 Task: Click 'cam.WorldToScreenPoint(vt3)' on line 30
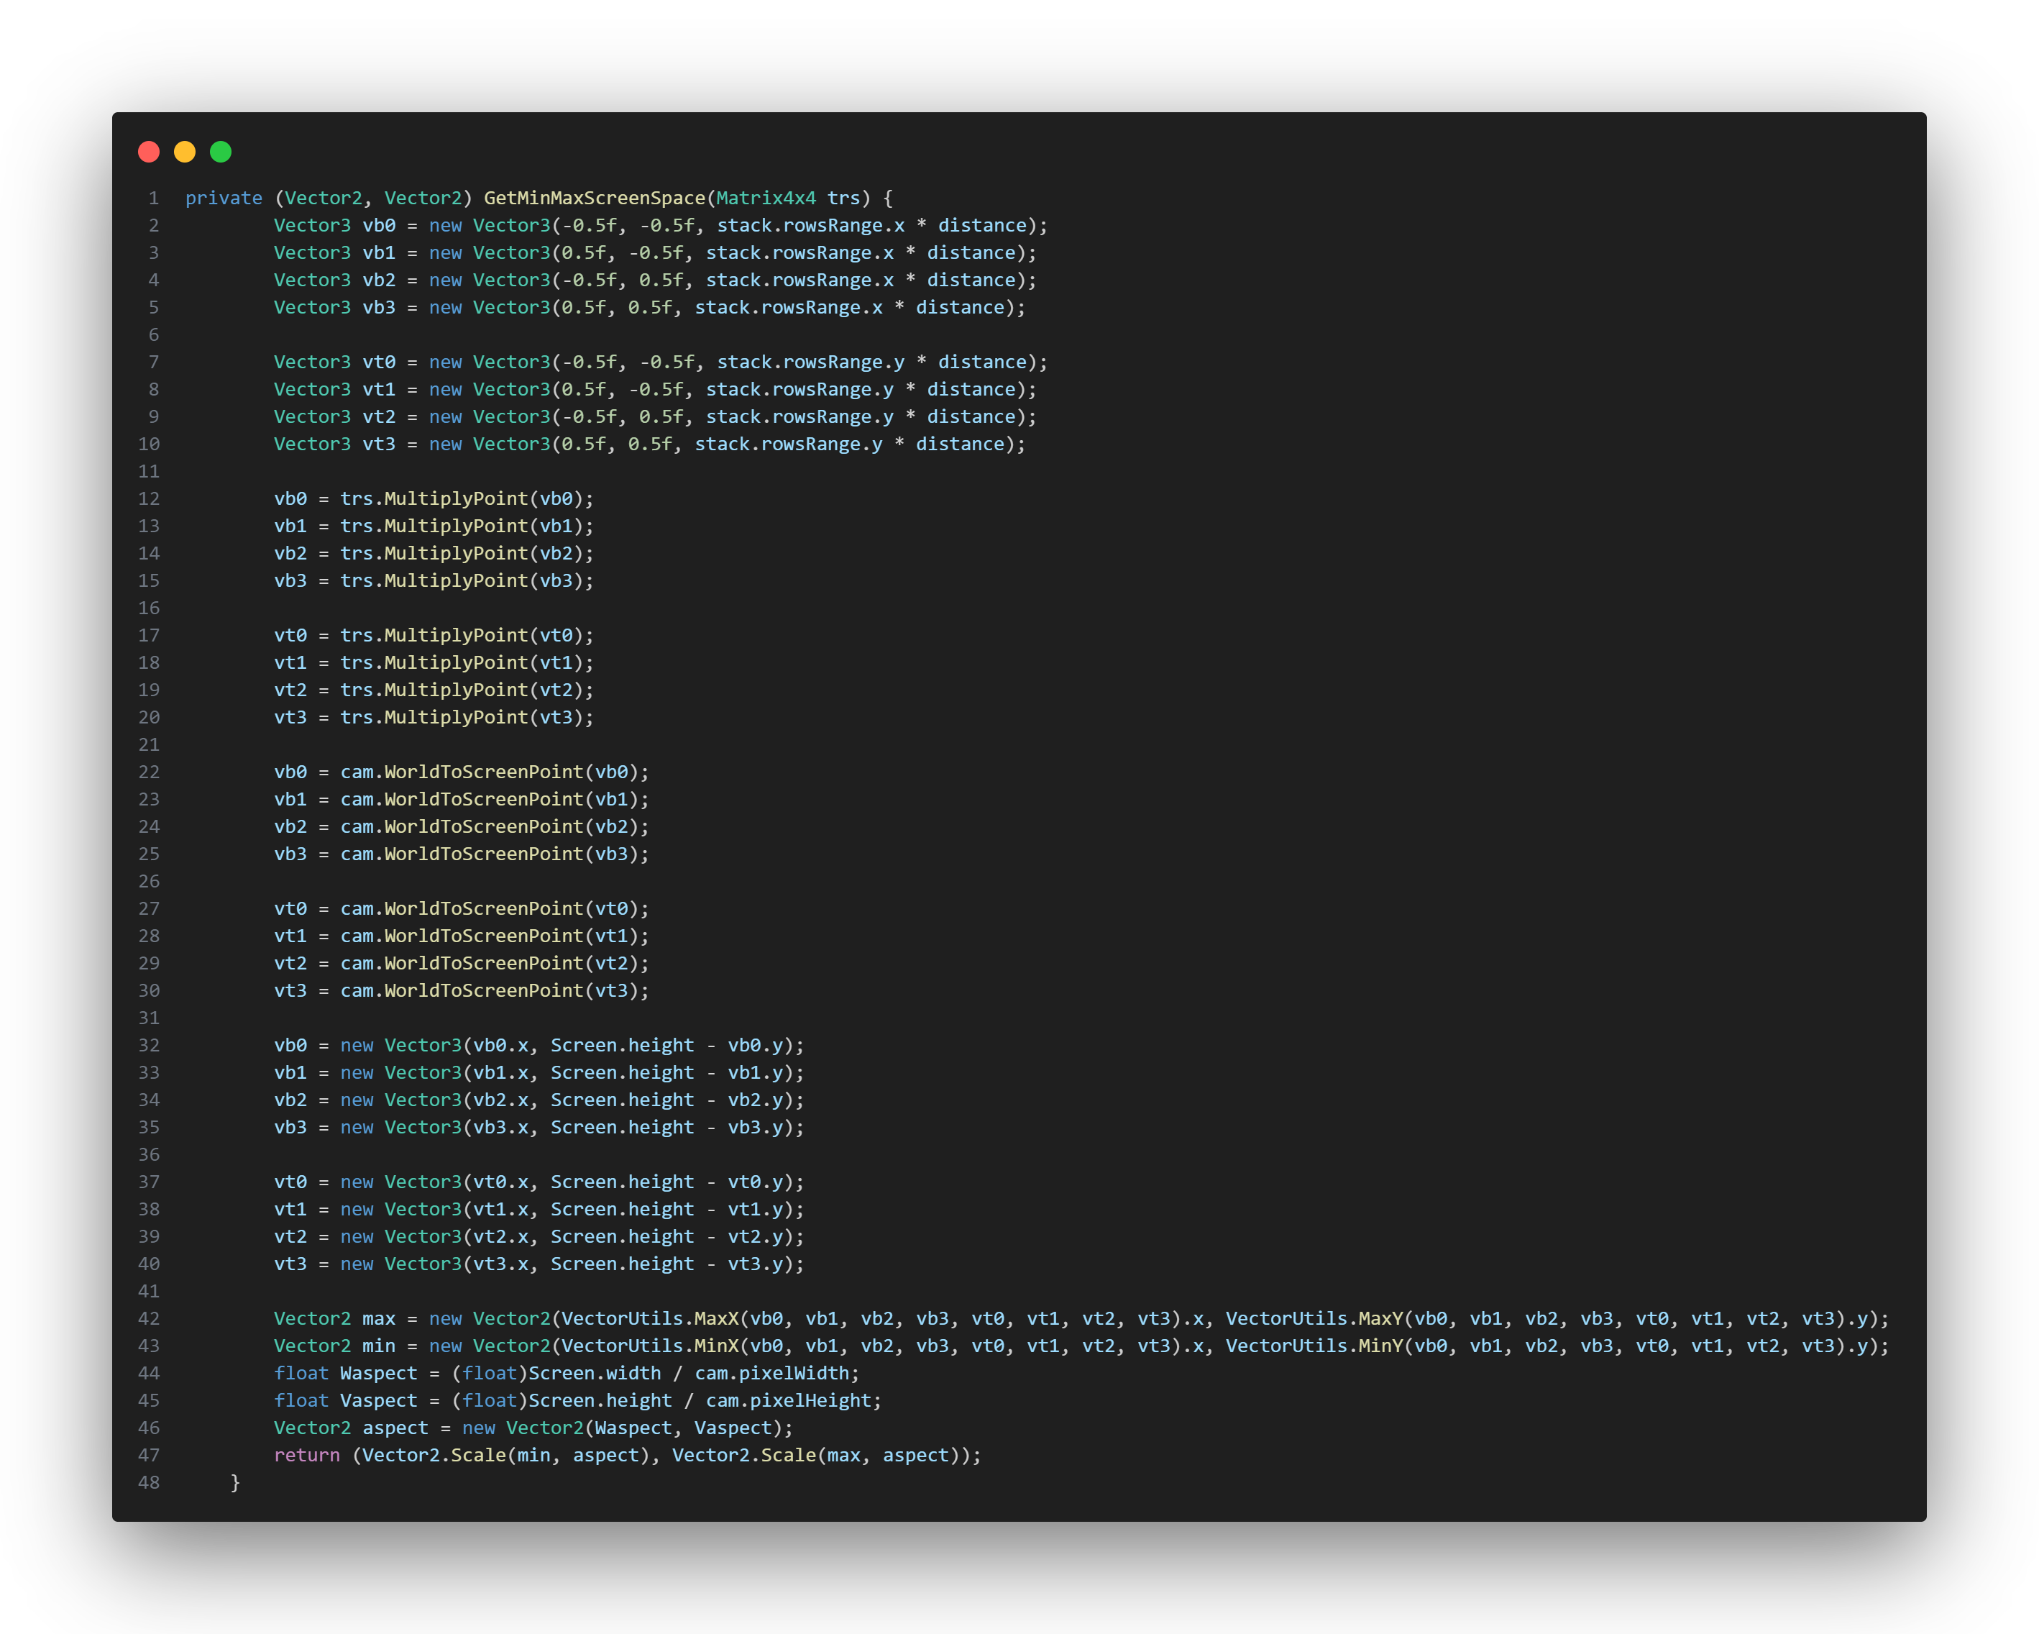tap(490, 990)
